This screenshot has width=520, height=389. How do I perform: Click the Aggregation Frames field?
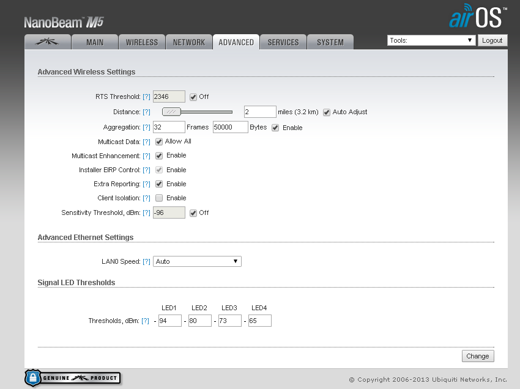pos(169,127)
